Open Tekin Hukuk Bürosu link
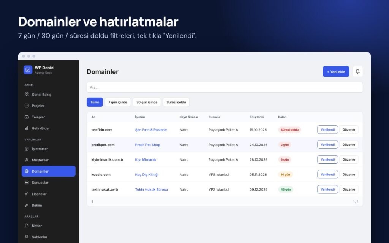Screen dimensions: 389x243 point(151,189)
